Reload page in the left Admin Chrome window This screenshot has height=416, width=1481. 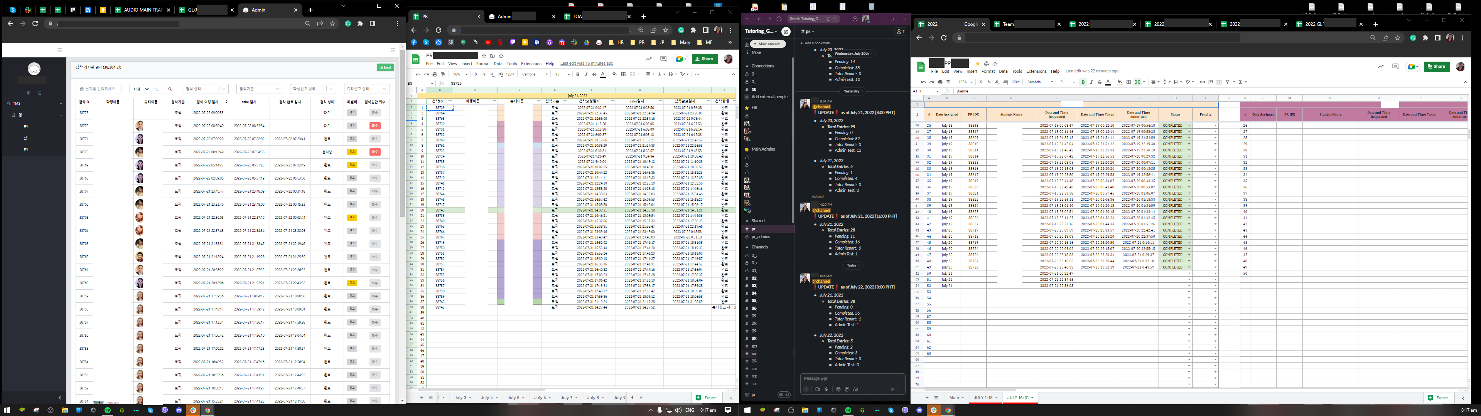(35, 23)
